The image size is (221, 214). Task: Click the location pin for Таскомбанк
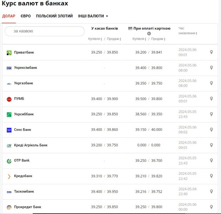tap(211, 191)
